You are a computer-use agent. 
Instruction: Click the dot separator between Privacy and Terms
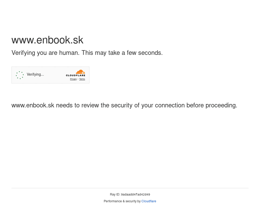point(78,79)
